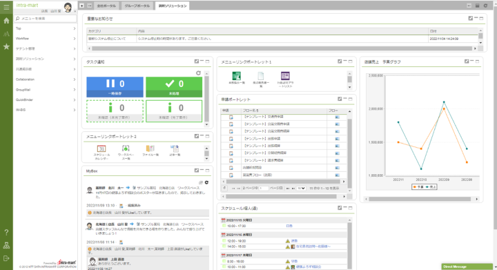Reload the portal with top-right refresh icon
This screenshot has height=270, width=497.
click(485, 6)
